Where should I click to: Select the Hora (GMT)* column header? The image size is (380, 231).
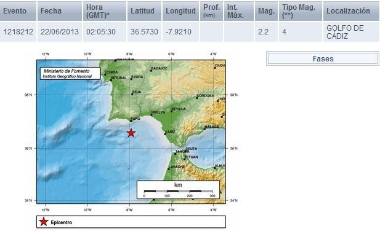(105, 11)
